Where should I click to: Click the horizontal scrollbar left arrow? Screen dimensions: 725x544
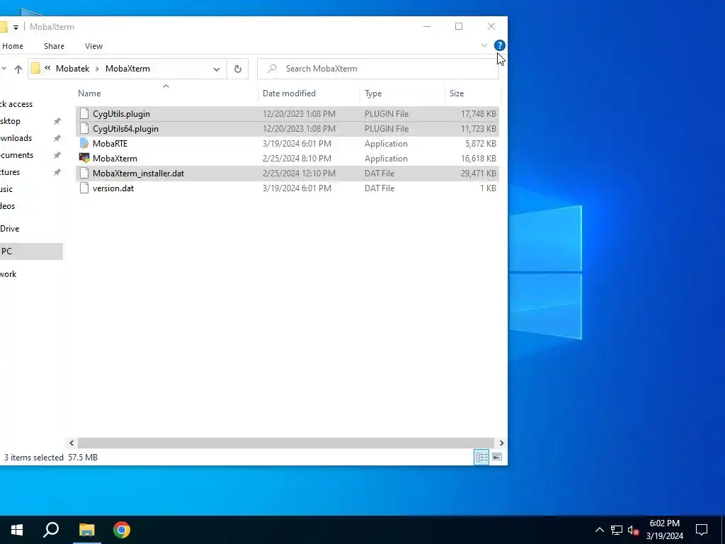72,443
